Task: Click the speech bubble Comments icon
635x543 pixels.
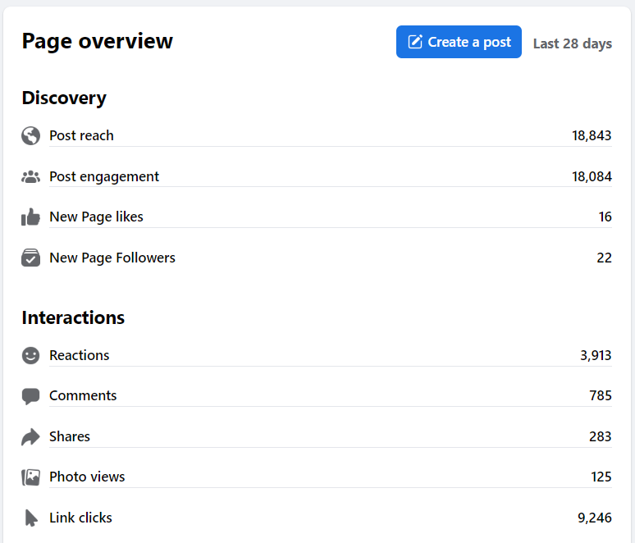Action: click(31, 396)
